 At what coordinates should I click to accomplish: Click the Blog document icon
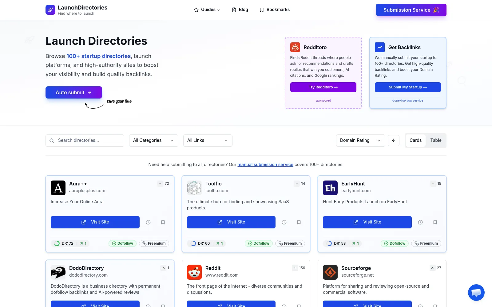234,10
